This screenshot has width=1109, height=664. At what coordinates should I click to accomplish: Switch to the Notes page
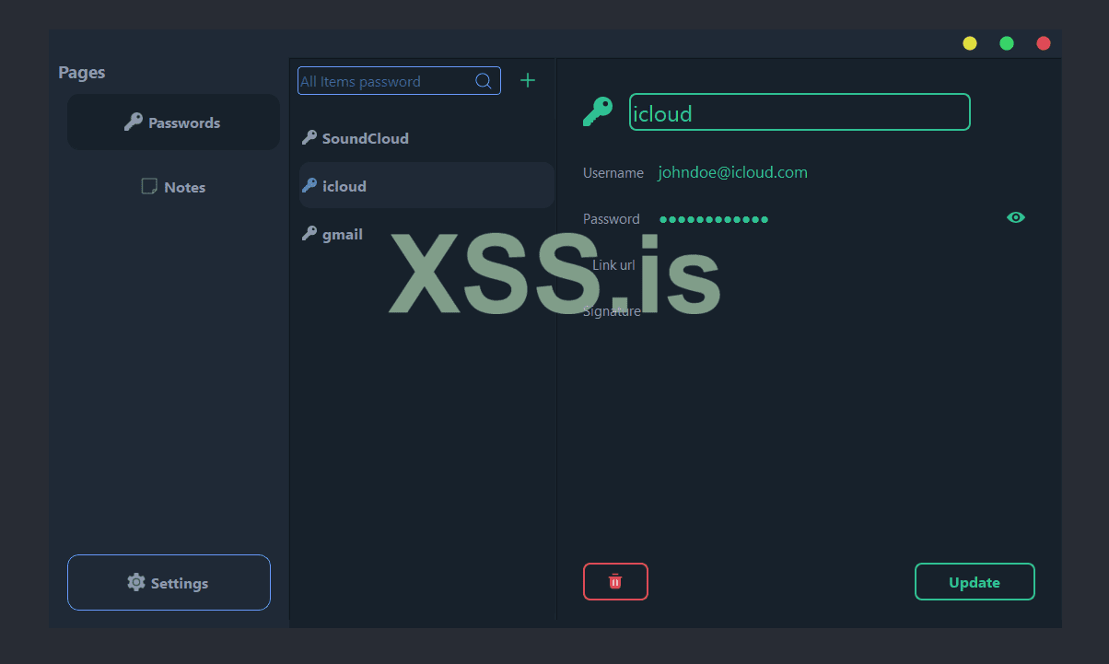pyautogui.click(x=173, y=186)
